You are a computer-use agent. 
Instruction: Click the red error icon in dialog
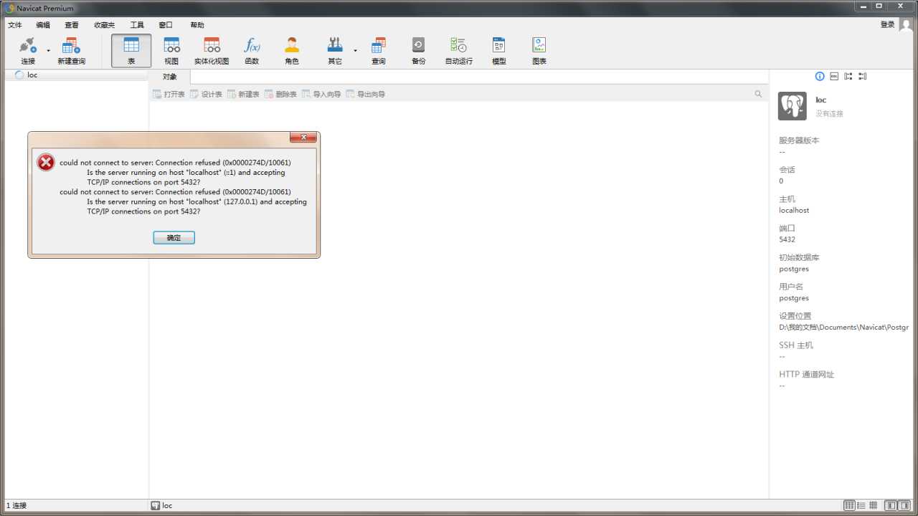tap(46, 163)
